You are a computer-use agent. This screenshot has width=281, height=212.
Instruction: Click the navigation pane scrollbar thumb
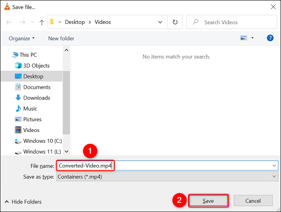[67, 103]
